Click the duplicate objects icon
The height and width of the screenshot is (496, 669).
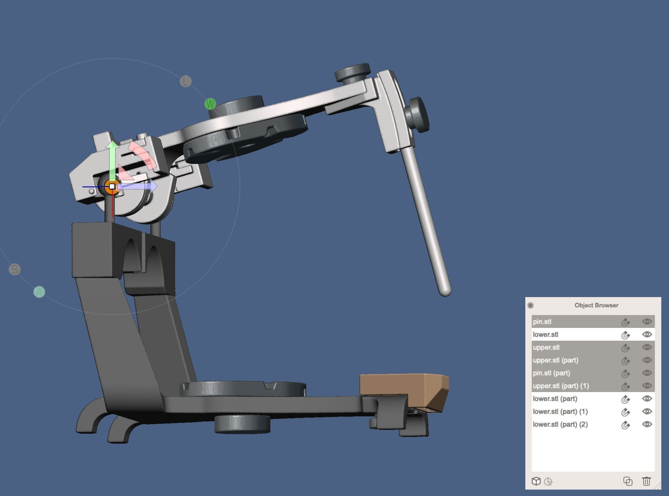628,481
